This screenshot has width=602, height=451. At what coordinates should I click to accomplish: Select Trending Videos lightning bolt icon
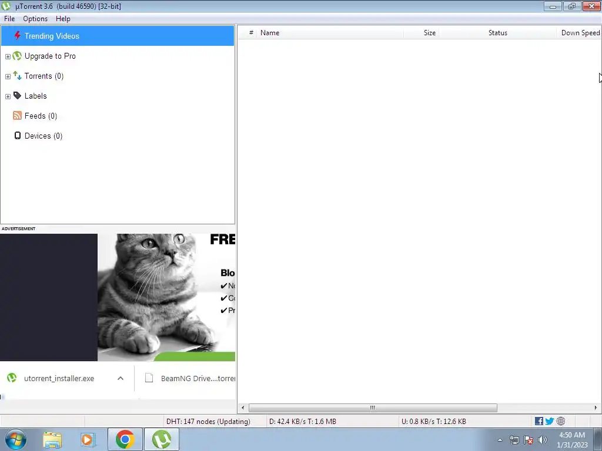click(17, 36)
